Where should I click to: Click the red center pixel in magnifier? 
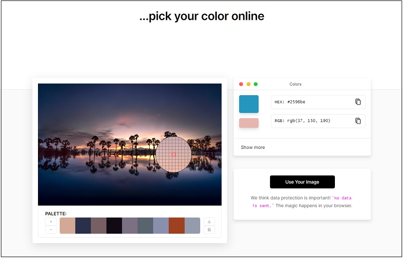click(x=174, y=154)
